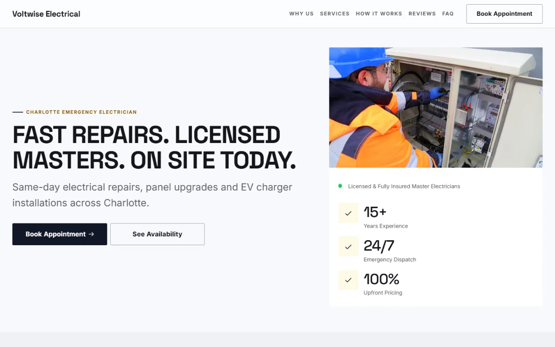
Task: Click the 'Charlotte Emergency Electrician' eyebrow text
Action: (x=81, y=112)
